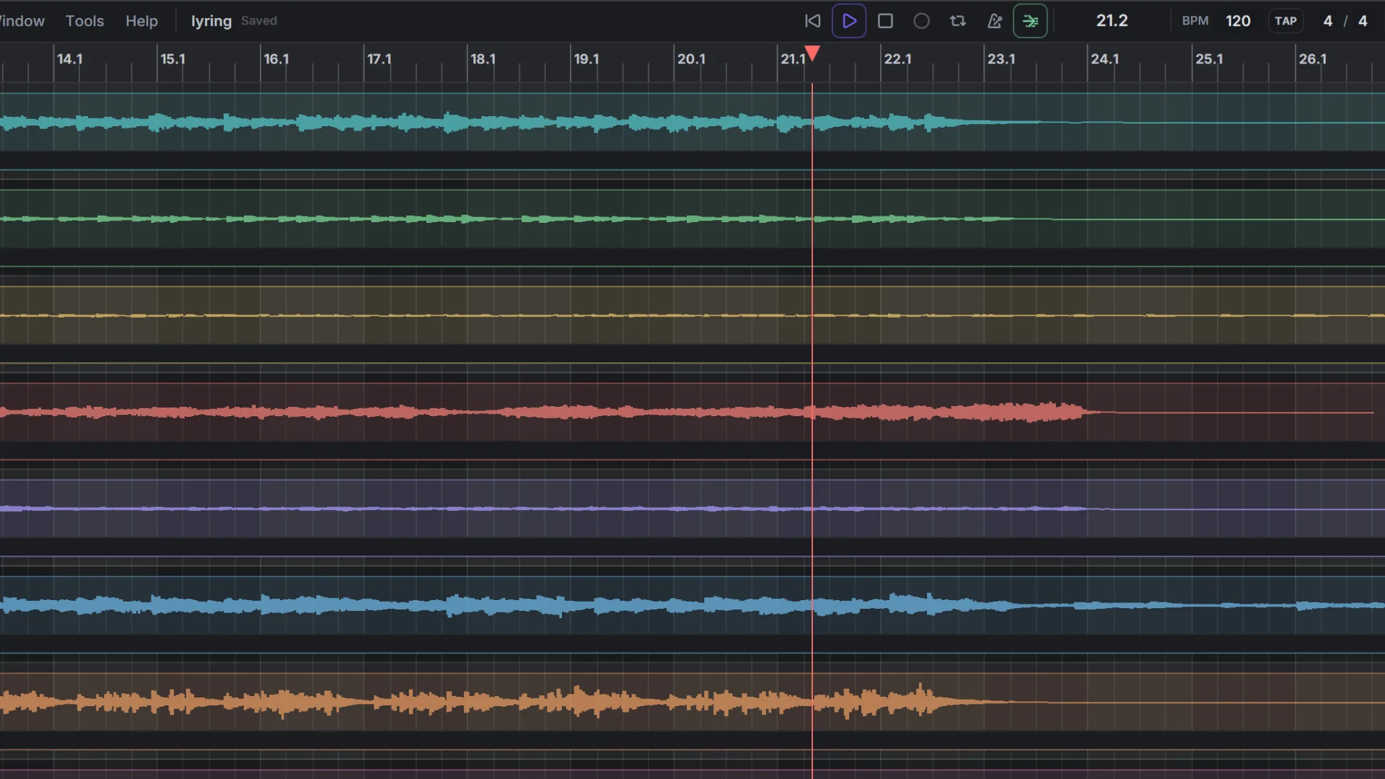Image resolution: width=1385 pixels, height=779 pixels.
Task: Click the Saved status indicator
Action: click(259, 21)
